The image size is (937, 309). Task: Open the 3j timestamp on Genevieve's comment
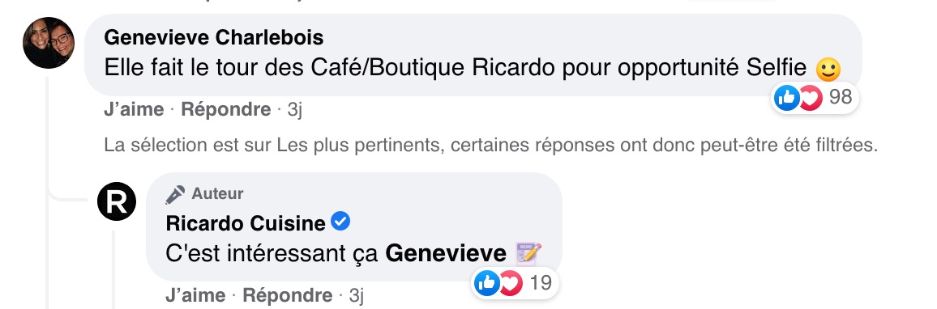tap(295, 110)
